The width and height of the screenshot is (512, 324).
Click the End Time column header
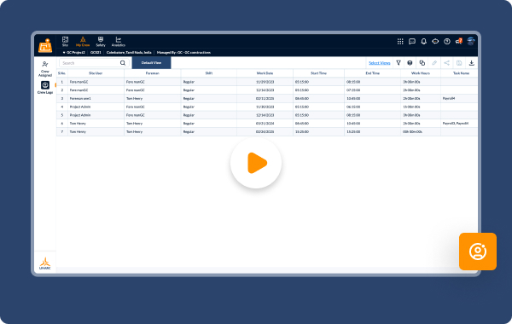[373, 73]
